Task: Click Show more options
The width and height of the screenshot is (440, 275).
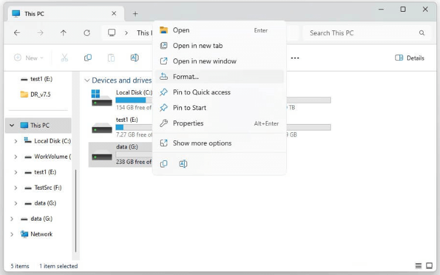Action: point(219,143)
